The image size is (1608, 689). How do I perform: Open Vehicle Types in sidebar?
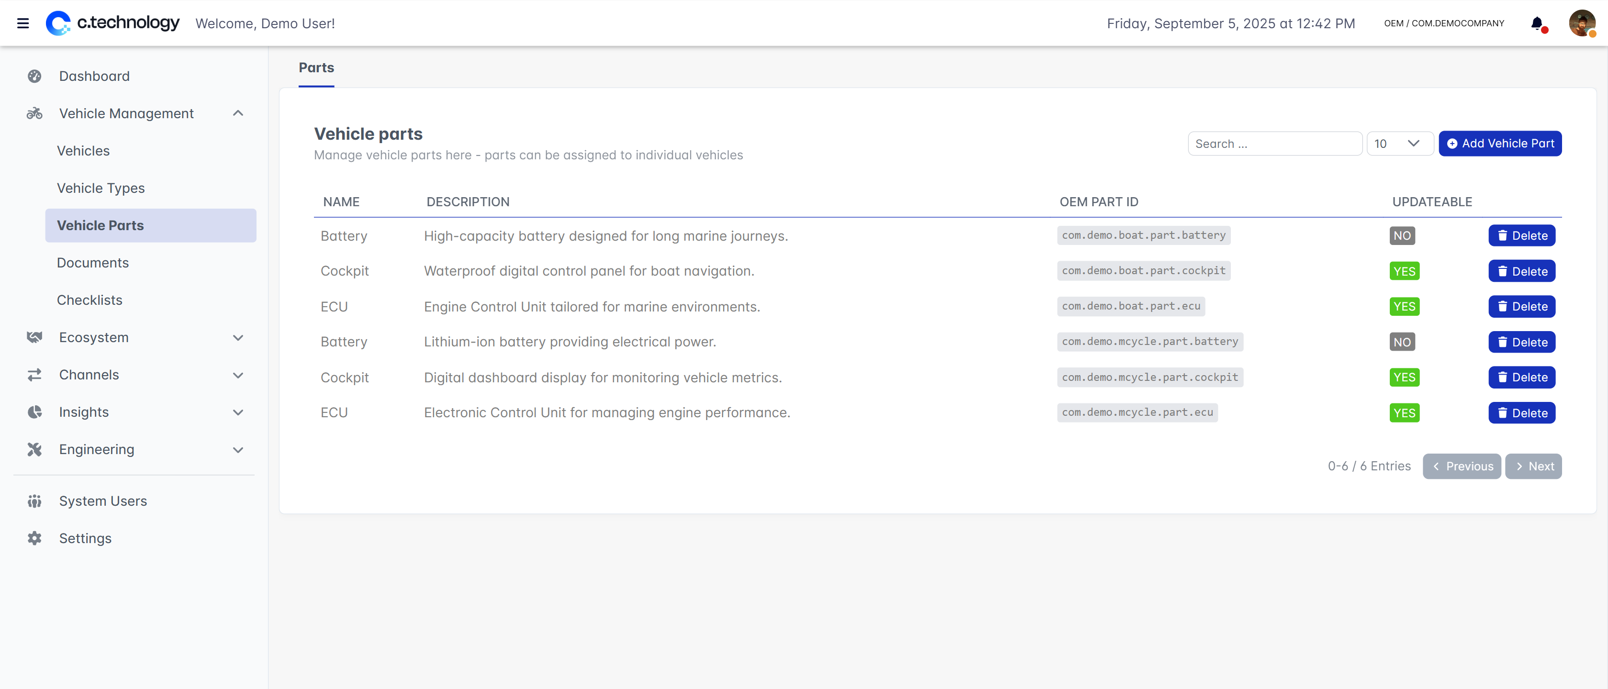pos(100,188)
